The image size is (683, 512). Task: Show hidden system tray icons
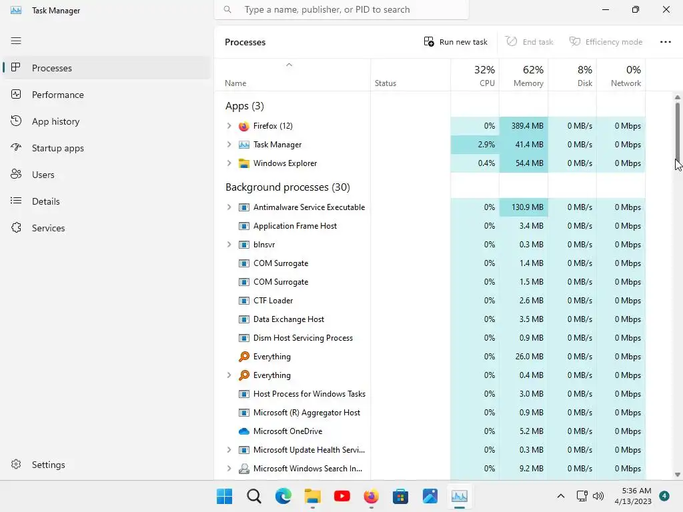pyautogui.click(x=561, y=496)
